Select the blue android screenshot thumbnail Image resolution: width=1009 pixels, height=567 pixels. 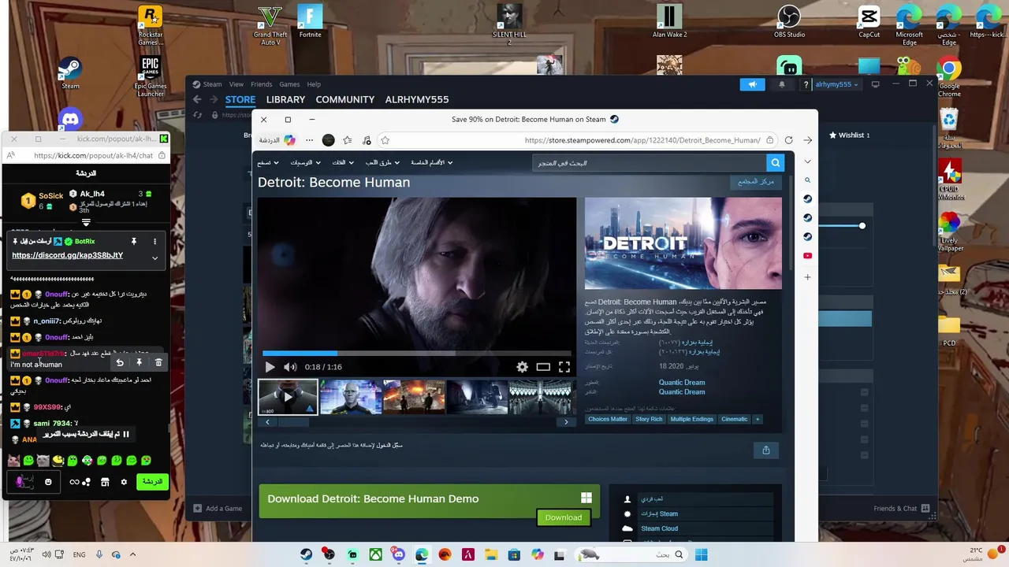pyautogui.click(x=351, y=397)
